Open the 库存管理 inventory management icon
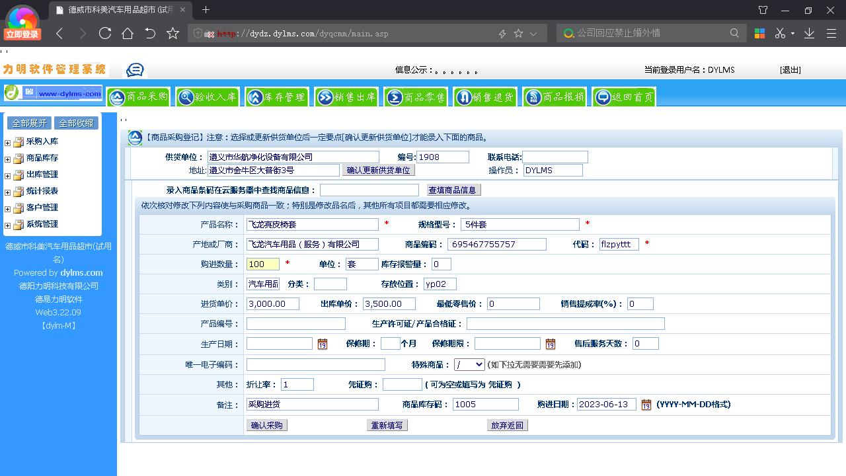This screenshot has width=846, height=476. pyautogui.click(x=277, y=97)
